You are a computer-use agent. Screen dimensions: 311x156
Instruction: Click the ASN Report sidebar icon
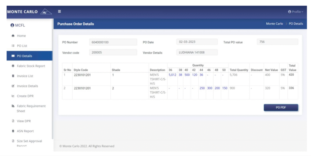pos(13,131)
